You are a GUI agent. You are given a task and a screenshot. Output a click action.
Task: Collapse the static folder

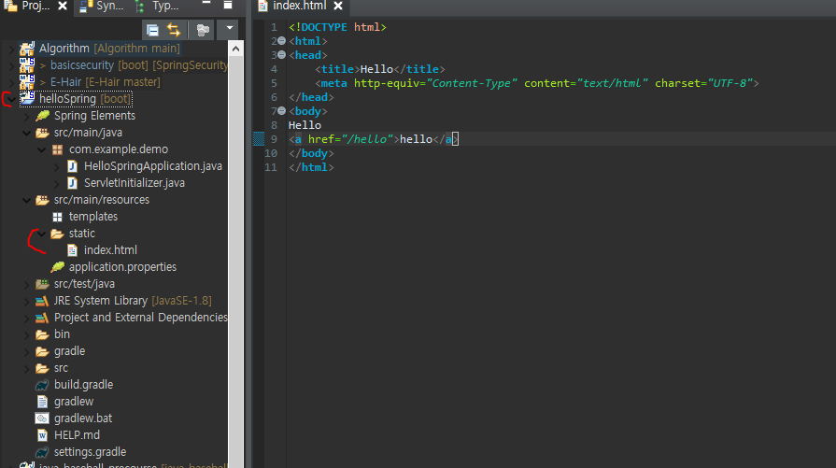click(x=42, y=234)
